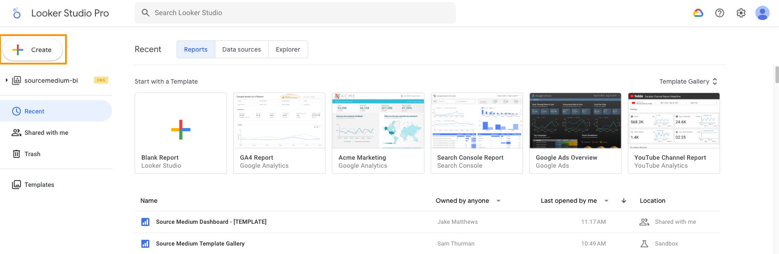Open the user account avatar
779x254 pixels.
click(763, 13)
